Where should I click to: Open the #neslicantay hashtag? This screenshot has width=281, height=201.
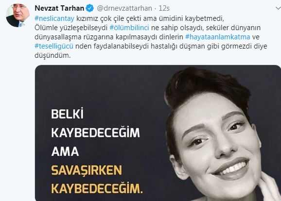(54, 18)
